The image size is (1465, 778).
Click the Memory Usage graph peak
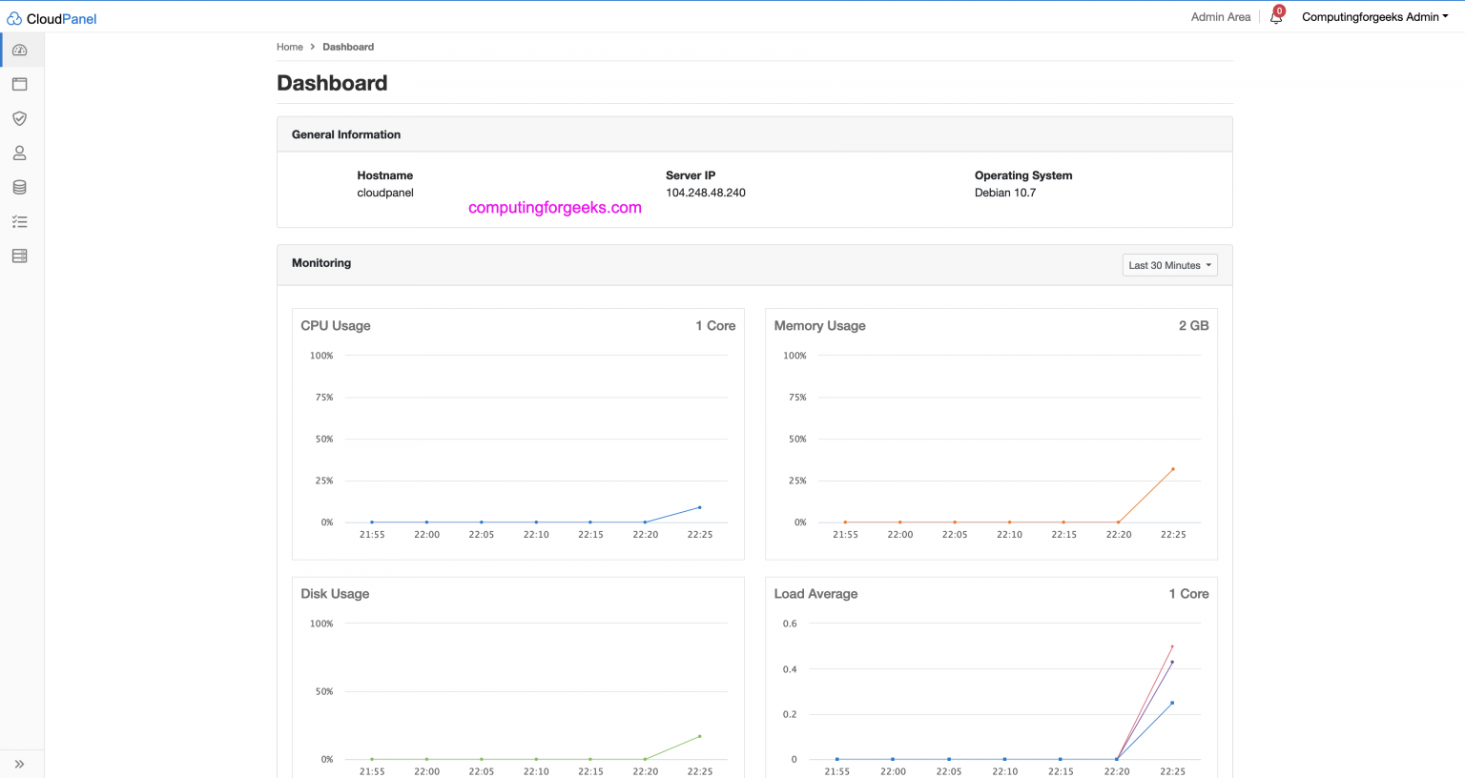(1172, 468)
